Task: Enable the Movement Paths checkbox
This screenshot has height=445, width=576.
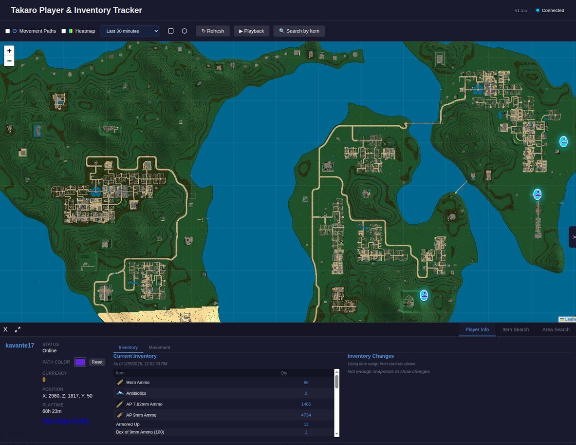Action: click(x=8, y=31)
